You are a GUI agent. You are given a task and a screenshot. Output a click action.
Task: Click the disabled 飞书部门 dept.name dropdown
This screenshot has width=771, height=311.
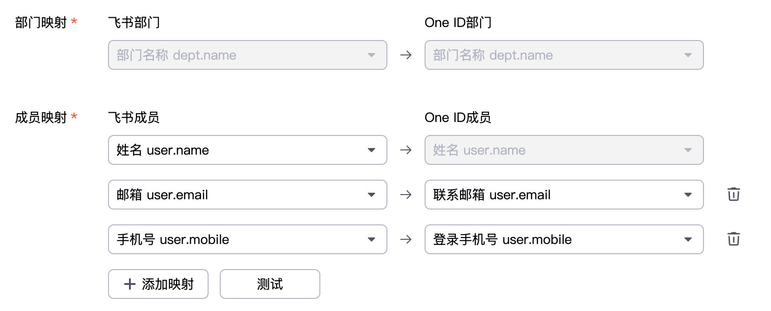pos(247,55)
